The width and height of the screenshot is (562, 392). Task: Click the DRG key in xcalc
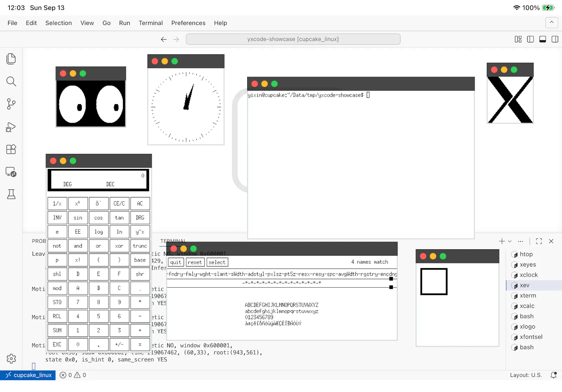pos(140,218)
